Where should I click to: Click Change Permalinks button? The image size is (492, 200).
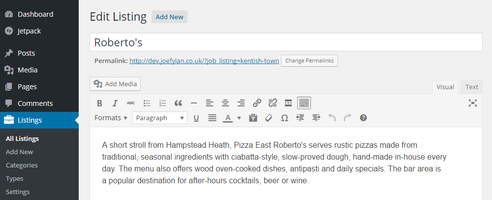(309, 61)
